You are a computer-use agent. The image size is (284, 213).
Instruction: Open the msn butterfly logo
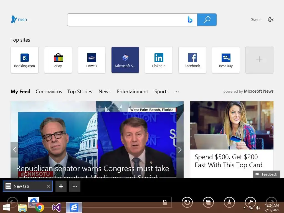tap(19, 19)
